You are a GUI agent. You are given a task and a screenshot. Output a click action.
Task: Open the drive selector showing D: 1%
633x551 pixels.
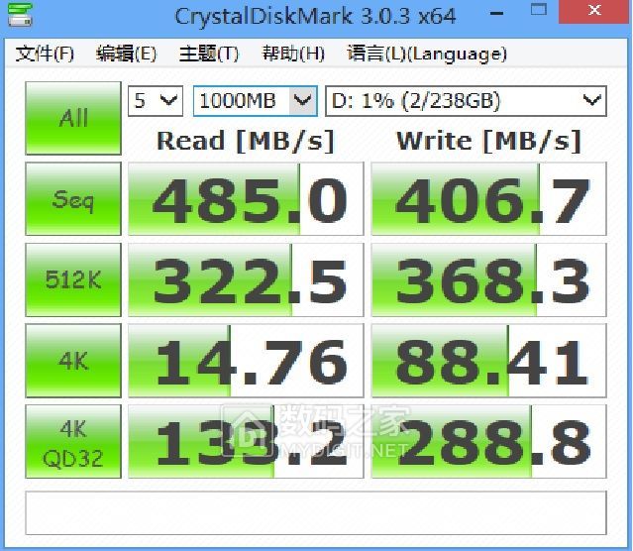[x=465, y=100]
